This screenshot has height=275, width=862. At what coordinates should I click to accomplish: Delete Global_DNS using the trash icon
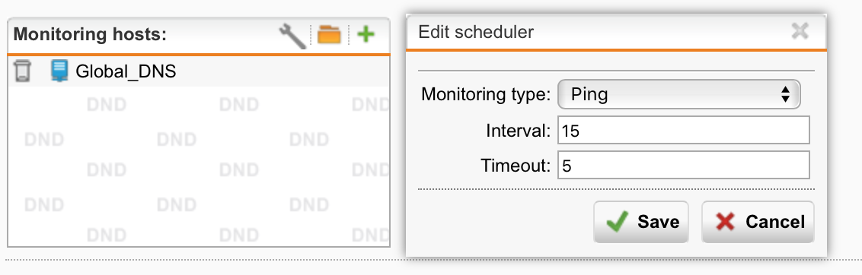pyautogui.click(x=22, y=71)
